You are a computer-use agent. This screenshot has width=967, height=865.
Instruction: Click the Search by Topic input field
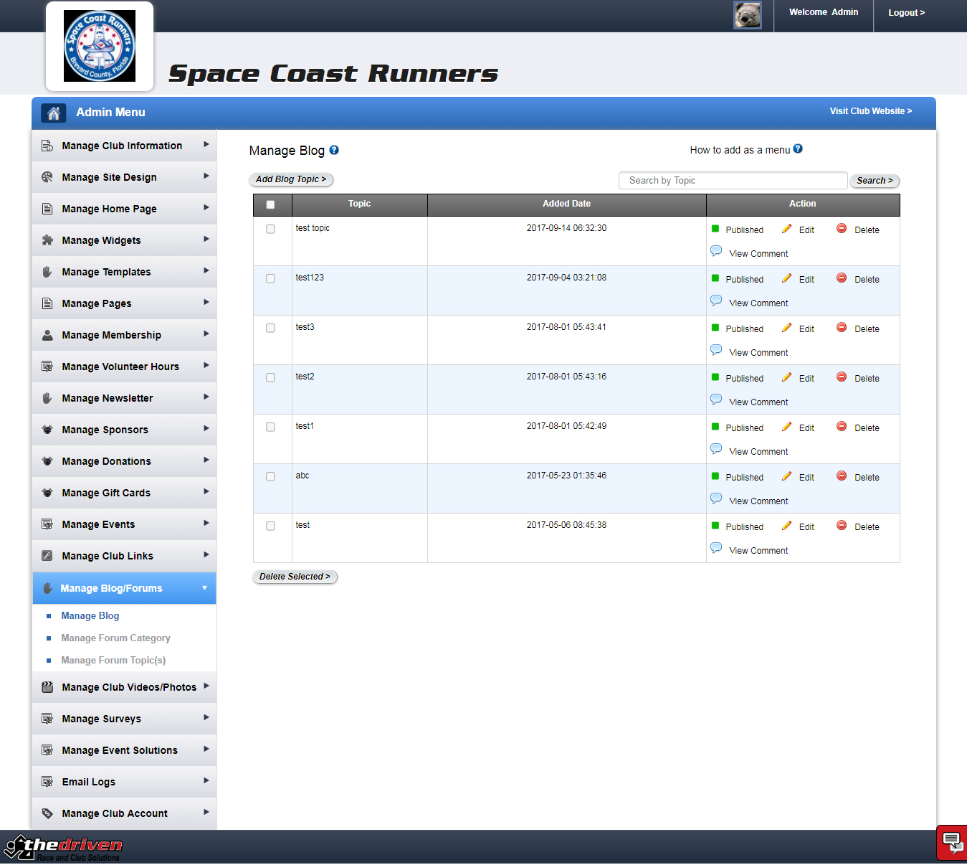point(733,181)
